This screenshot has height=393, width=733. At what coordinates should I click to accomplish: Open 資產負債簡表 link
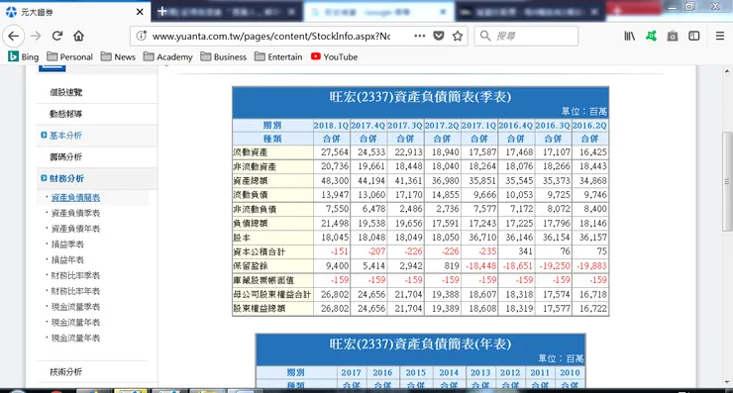(75, 198)
